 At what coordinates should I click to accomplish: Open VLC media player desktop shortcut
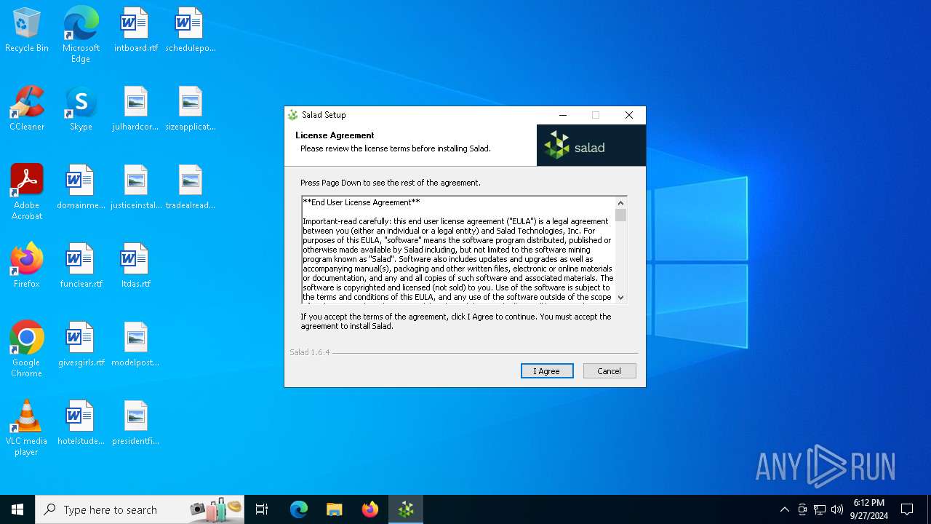pos(27,428)
